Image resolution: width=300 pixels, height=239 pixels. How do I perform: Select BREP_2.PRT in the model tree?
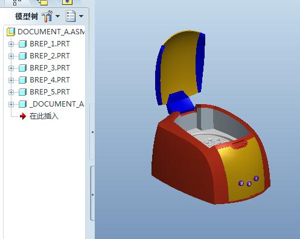pyautogui.click(x=49, y=56)
